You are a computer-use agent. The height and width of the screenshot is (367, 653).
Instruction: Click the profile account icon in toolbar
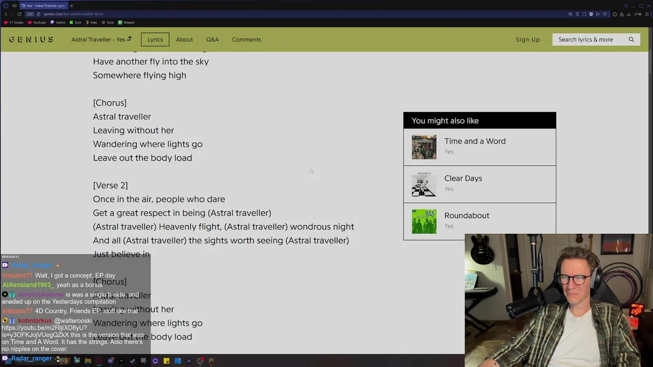pos(621,14)
